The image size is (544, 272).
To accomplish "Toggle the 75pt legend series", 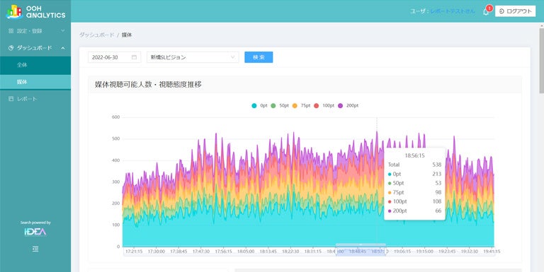I will click(x=301, y=105).
